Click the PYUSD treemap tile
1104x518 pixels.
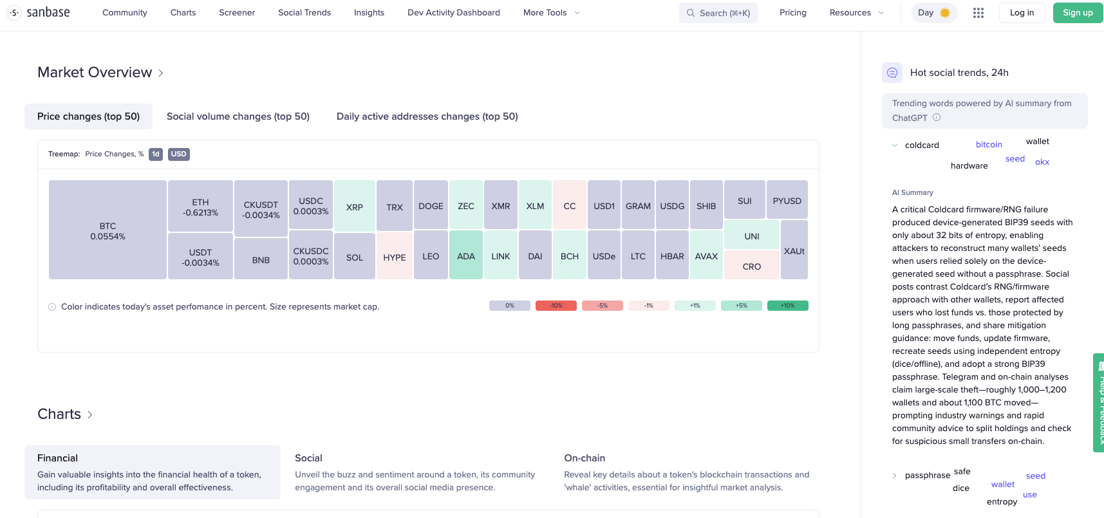pos(787,199)
